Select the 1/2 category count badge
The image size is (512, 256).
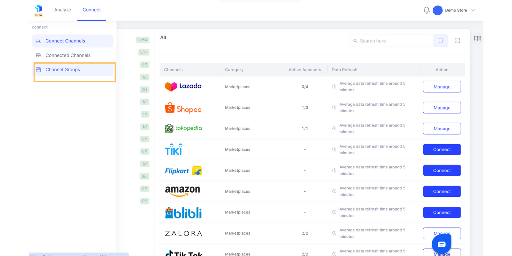pos(145,102)
